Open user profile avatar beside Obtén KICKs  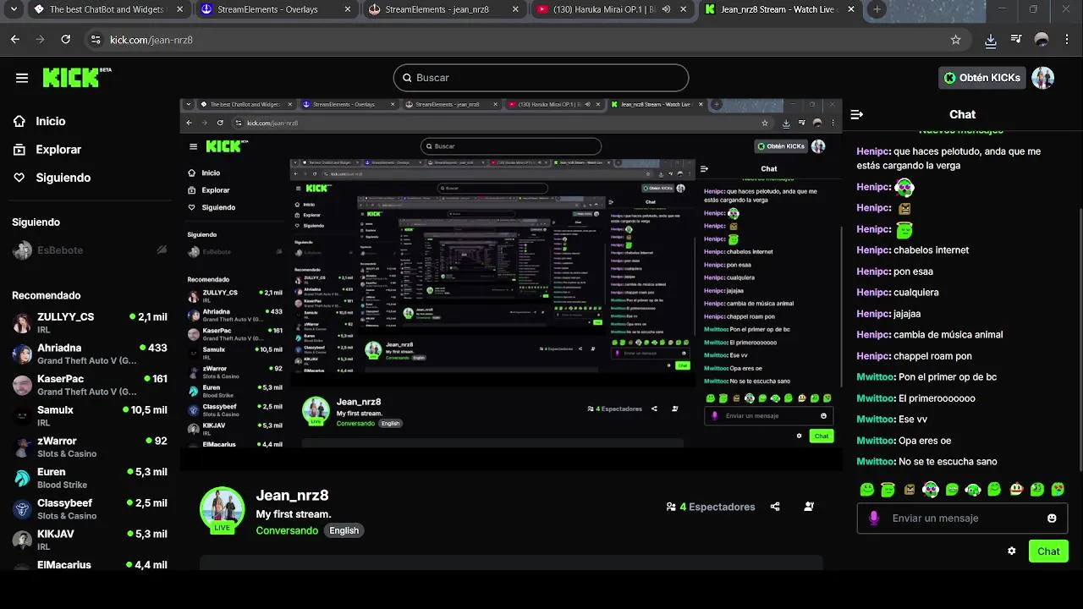click(x=1043, y=78)
